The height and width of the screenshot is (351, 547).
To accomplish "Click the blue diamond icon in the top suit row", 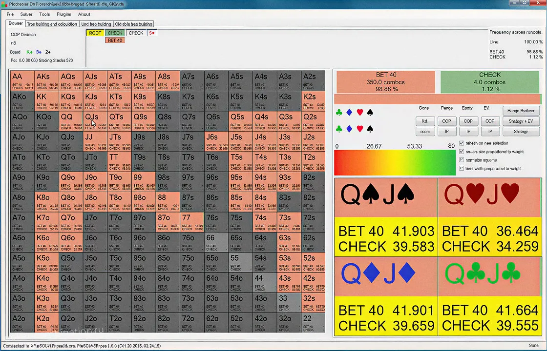I will point(349,113).
